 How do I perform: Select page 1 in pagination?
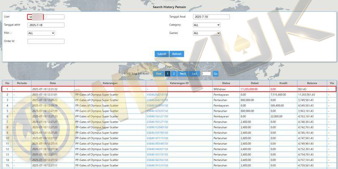(167, 74)
